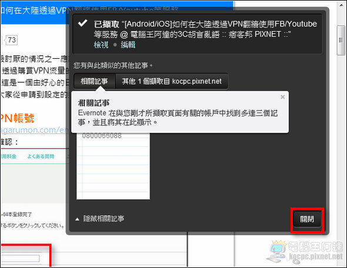Click the text 您有與此類似的其他記事

113,65
